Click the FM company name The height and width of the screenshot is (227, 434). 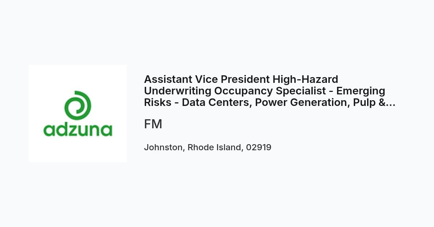(x=153, y=124)
